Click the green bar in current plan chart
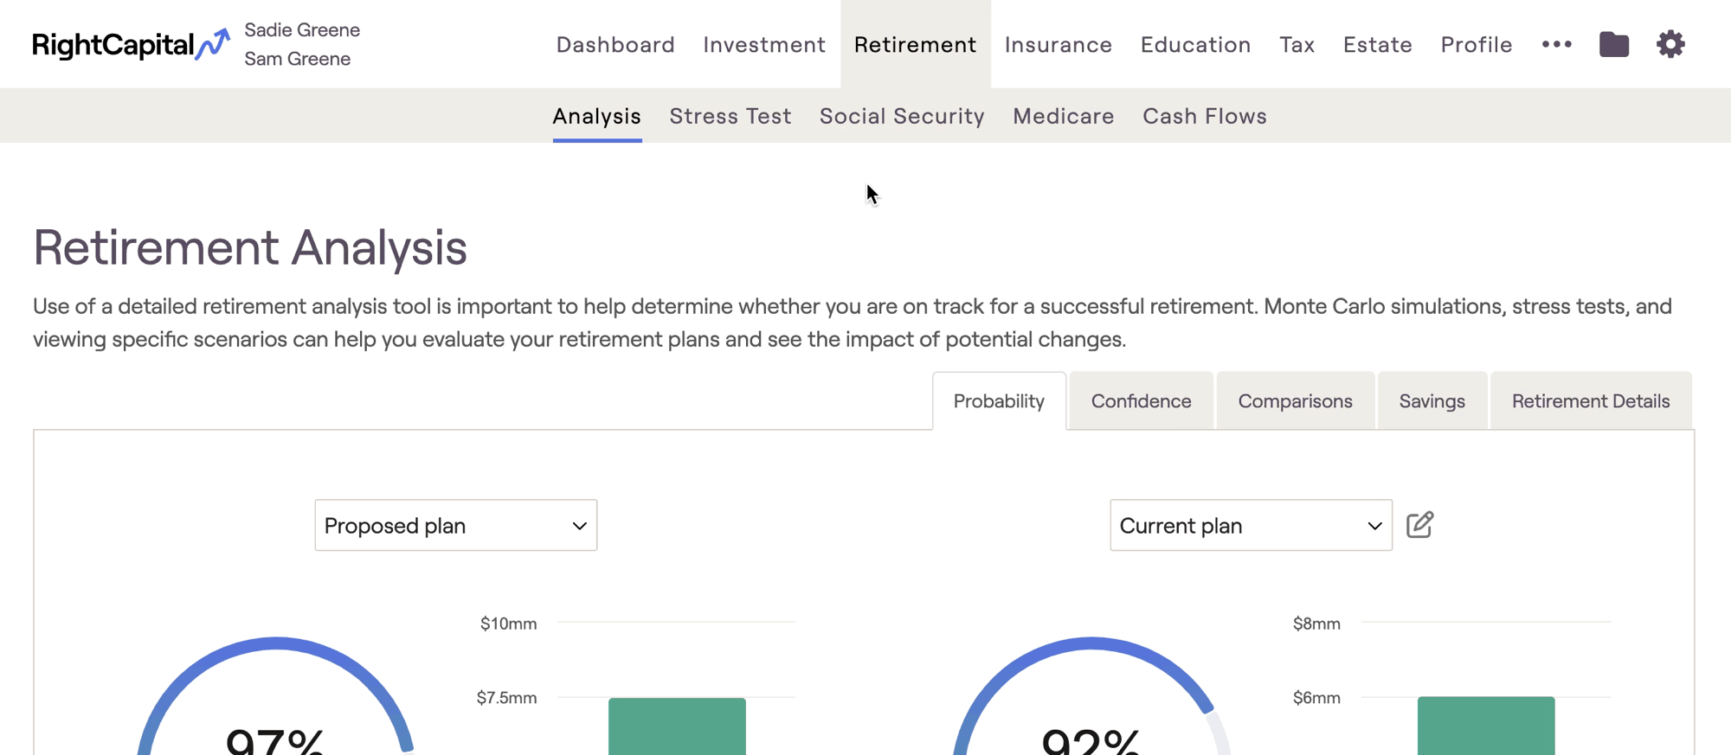This screenshot has width=1731, height=755. tap(1486, 726)
